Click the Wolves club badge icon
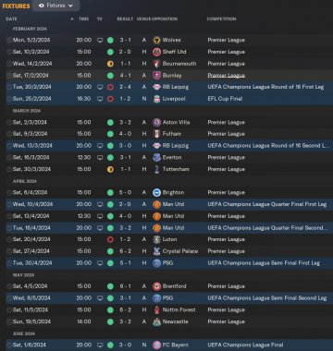Screen dimensions: 333x351 coord(156,40)
